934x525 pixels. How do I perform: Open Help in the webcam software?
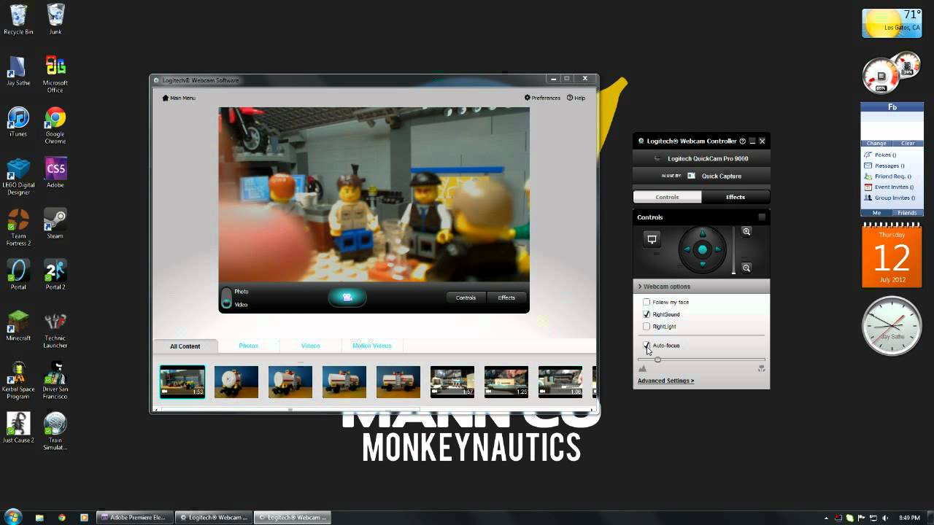576,98
